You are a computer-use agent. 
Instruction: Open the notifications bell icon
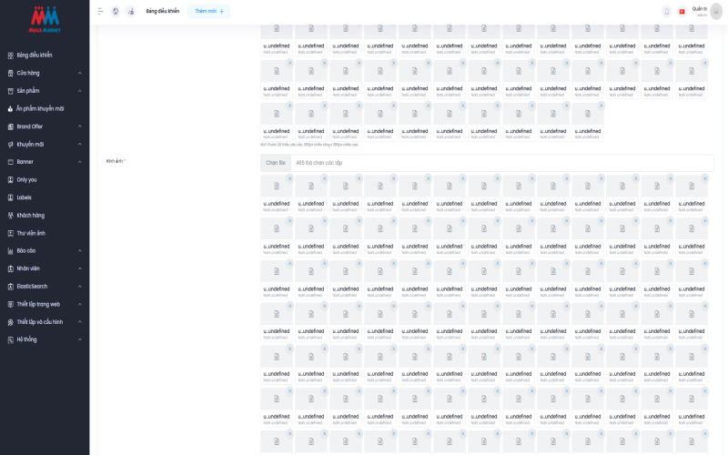click(x=667, y=11)
